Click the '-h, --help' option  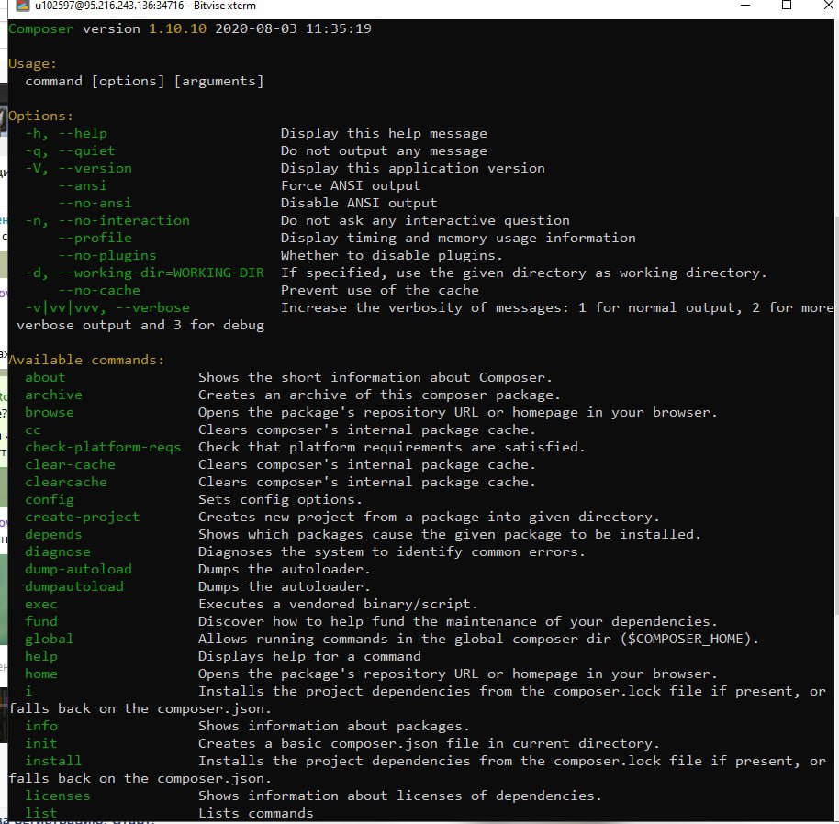(66, 134)
